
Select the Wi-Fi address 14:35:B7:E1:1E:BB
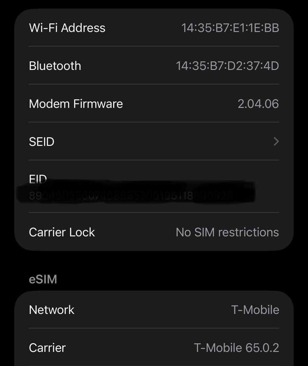[230, 28]
